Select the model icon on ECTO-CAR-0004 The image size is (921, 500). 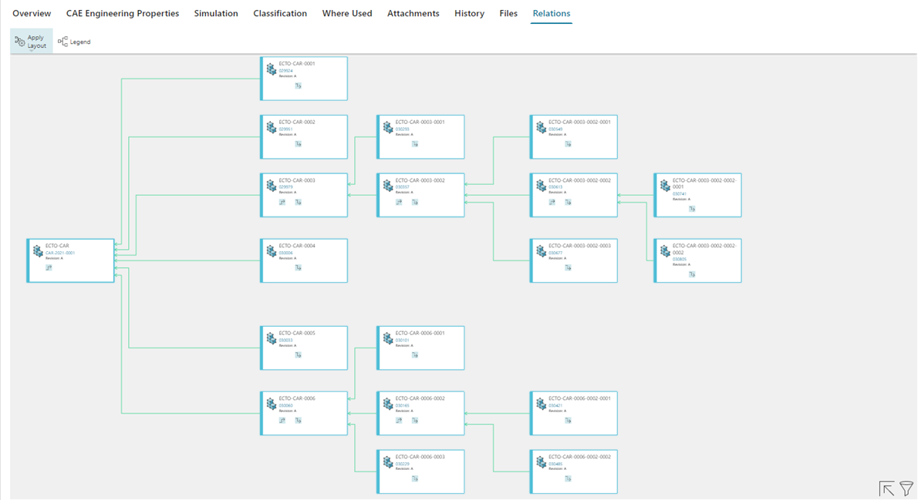pos(272,251)
